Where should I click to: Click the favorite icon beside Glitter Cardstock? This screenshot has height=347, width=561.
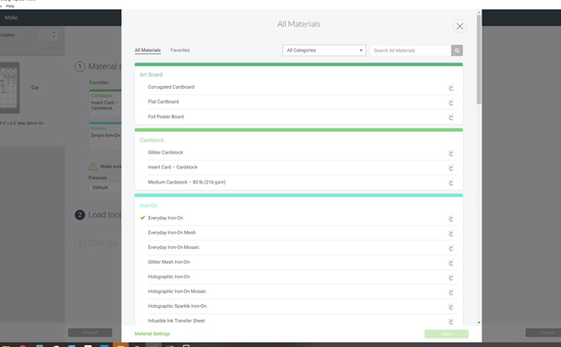(451, 153)
